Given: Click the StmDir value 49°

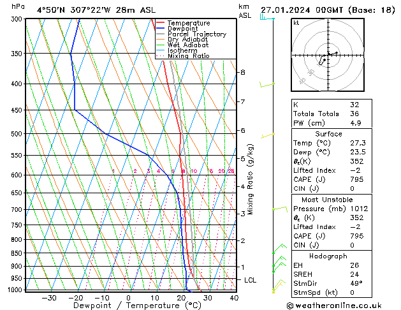Looking at the screenshot, I should (x=356, y=284).
